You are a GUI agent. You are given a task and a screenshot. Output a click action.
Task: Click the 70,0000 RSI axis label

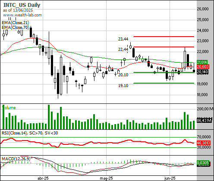tap(204, 137)
